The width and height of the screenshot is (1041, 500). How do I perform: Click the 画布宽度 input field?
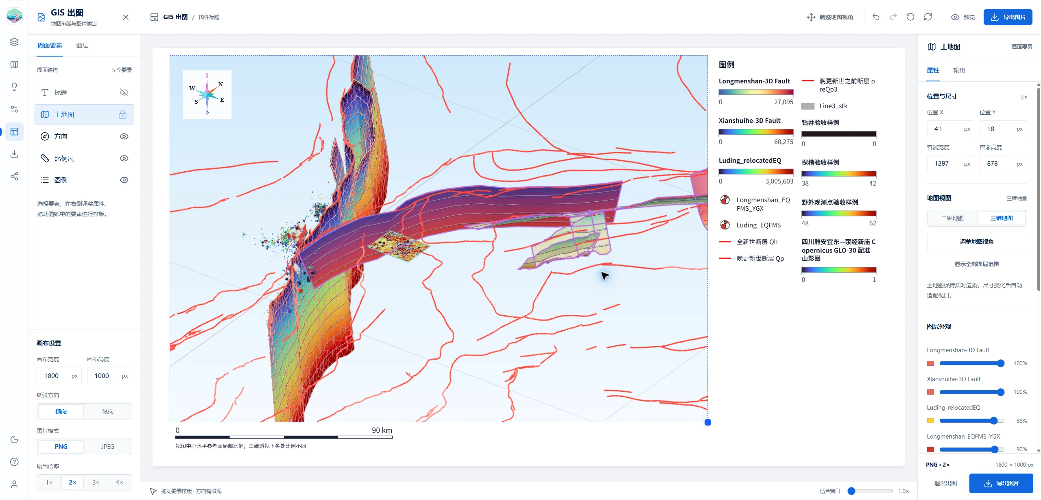tap(59, 376)
